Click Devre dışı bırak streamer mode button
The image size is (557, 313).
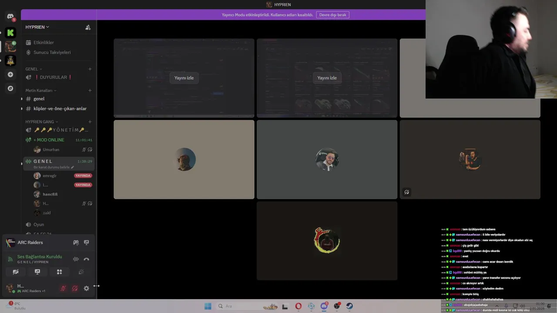coord(332,15)
